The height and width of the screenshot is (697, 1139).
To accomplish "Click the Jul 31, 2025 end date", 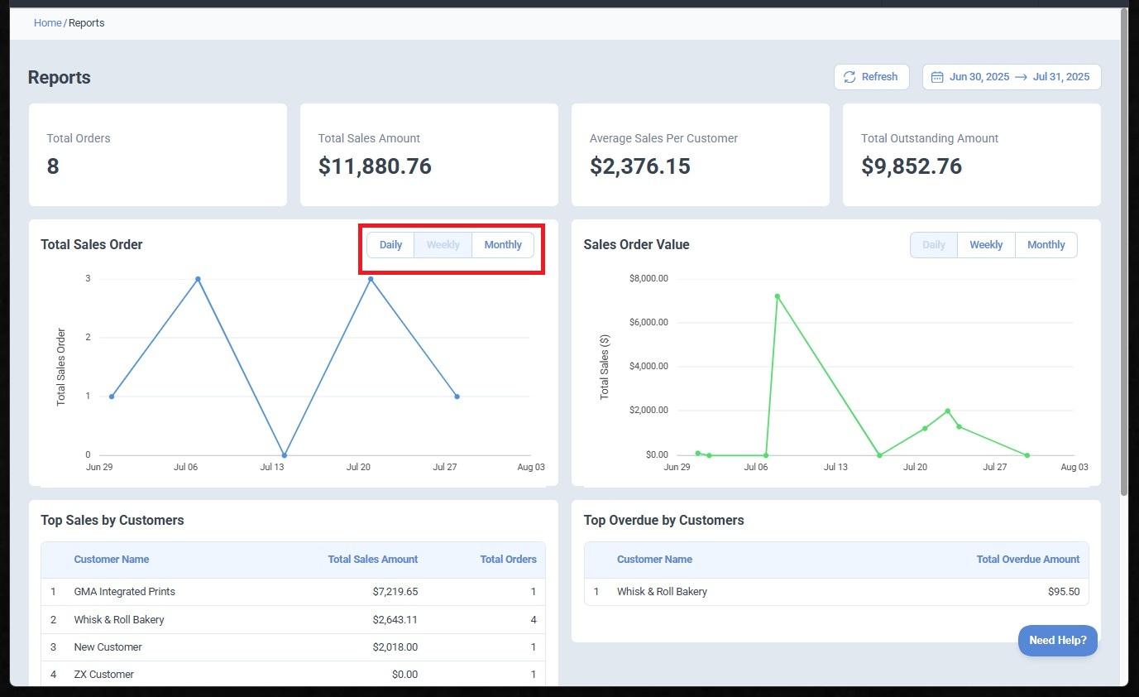I will coord(1061,77).
